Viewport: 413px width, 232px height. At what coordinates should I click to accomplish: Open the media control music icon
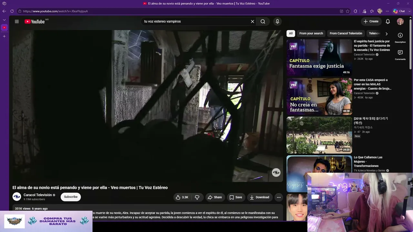(x=364, y=11)
